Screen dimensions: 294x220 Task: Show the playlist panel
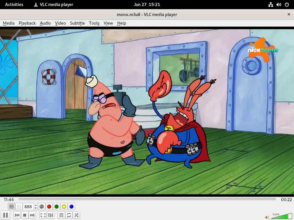coord(61,215)
